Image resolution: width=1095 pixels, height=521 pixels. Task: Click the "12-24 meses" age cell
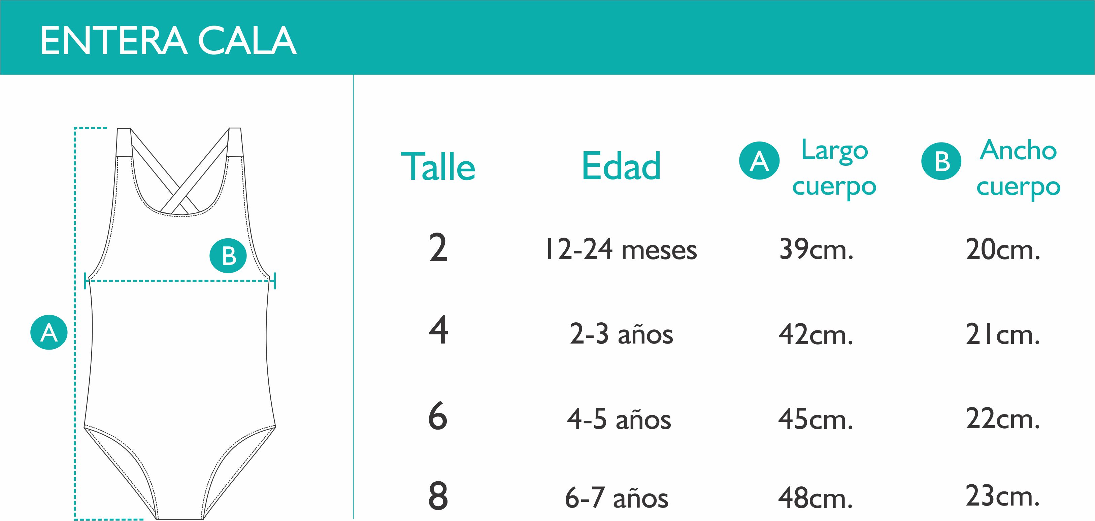(621, 249)
